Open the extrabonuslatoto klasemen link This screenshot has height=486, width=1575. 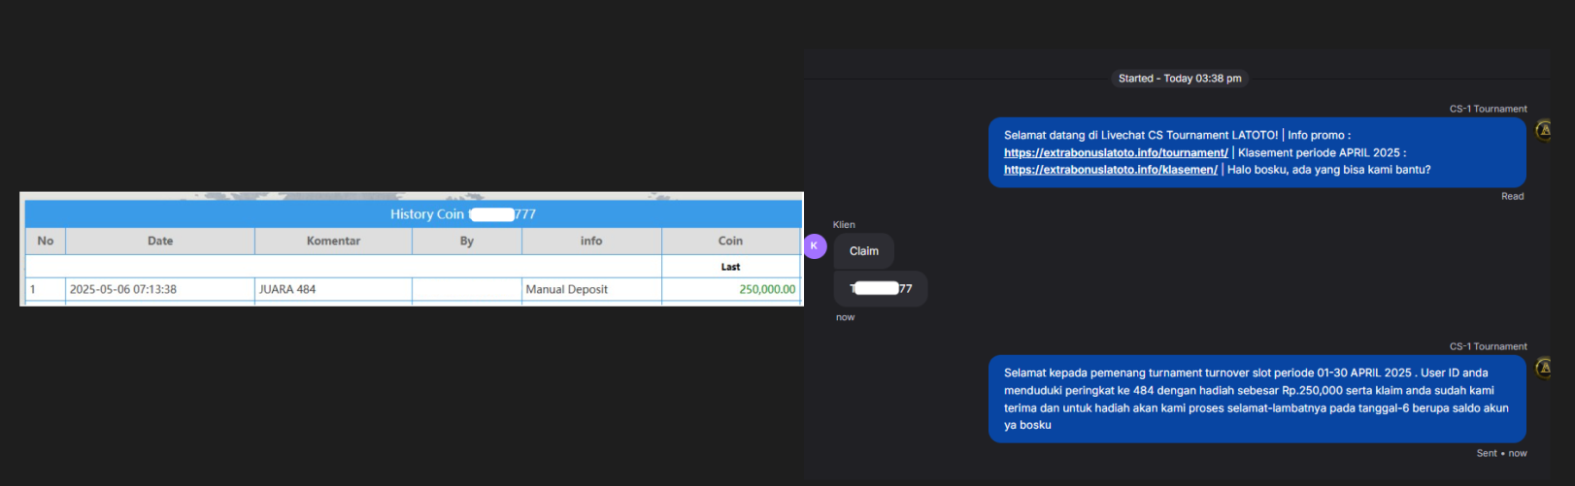(x=1111, y=170)
